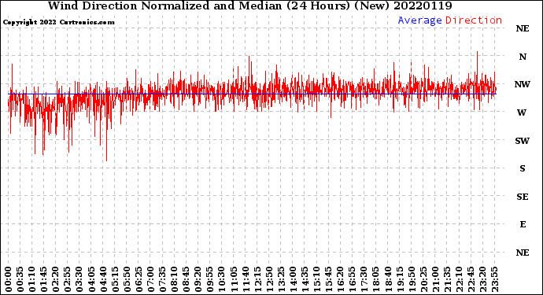Screen dimensions: 543x295
Task: Click the 18:40 time label
Action: tap(387, 279)
